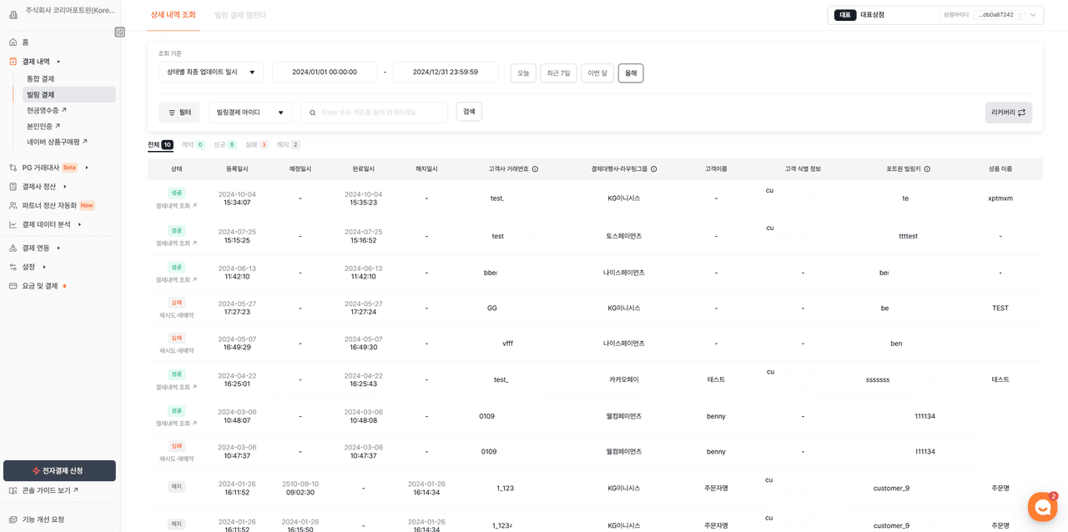Collapse the sidebar with the panel toggle icon
Viewport: 1068px width, 532px height.
pyautogui.click(x=119, y=33)
